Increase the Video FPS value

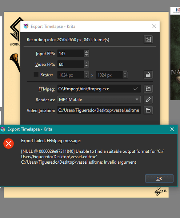(x=87, y=63)
